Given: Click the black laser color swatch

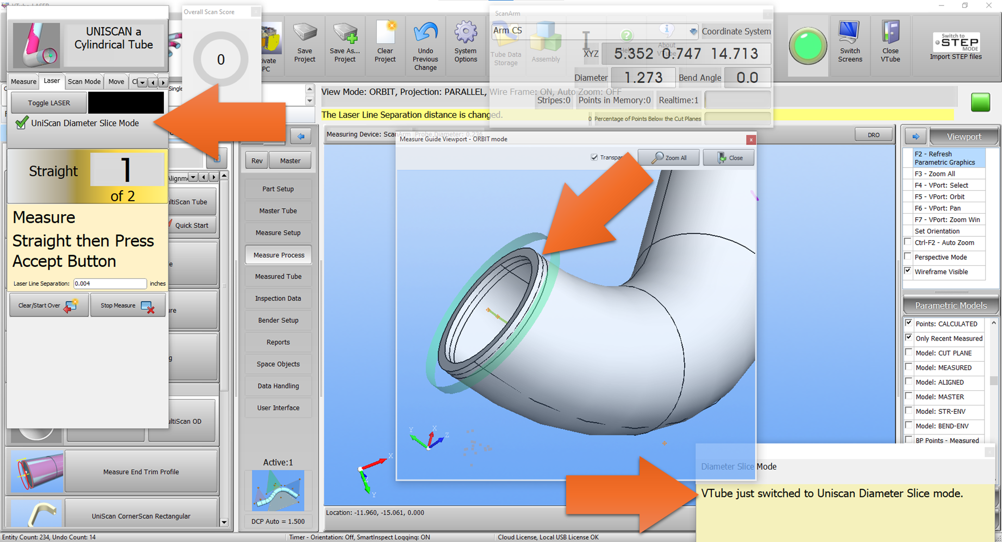Looking at the screenshot, I should [x=126, y=103].
